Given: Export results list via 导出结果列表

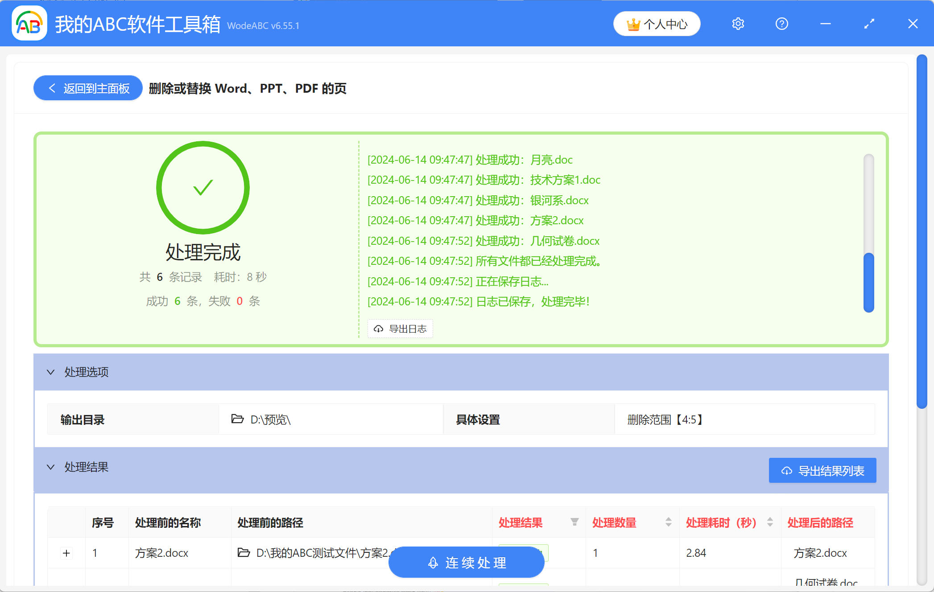Looking at the screenshot, I should click(x=822, y=470).
